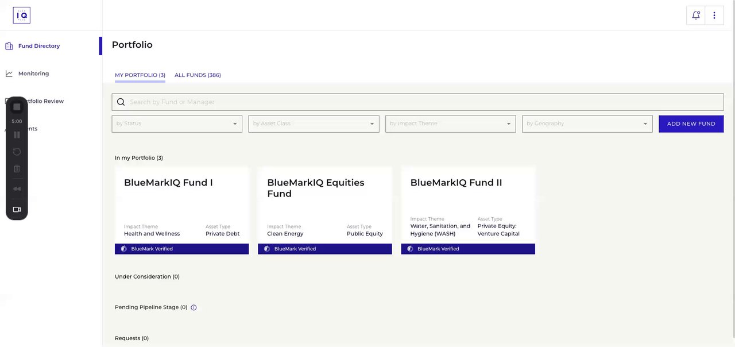The image size is (735, 347).
Task: Click the Fund Directory building icon
Action: point(9,46)
